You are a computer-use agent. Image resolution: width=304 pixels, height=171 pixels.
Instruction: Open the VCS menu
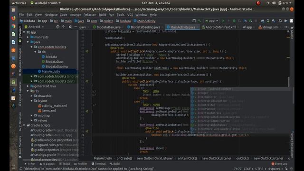click(x=130, y=15)
